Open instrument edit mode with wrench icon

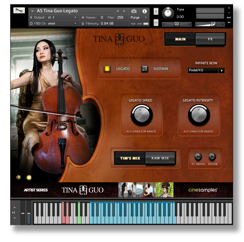pos(19,11)
